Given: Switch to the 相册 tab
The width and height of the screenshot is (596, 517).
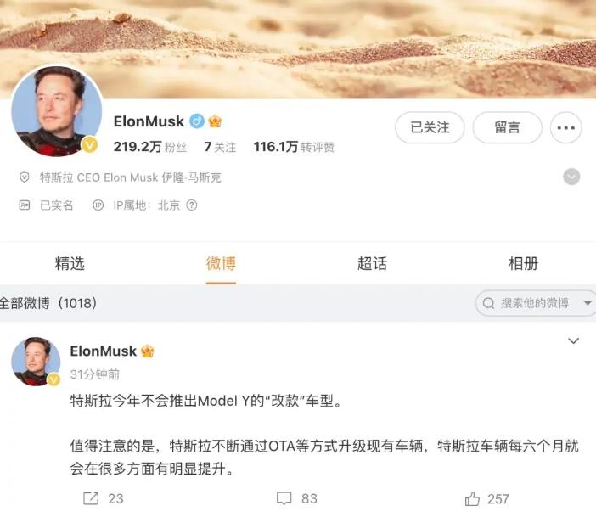Looking at the screenshot, I should tap(523, 263).
